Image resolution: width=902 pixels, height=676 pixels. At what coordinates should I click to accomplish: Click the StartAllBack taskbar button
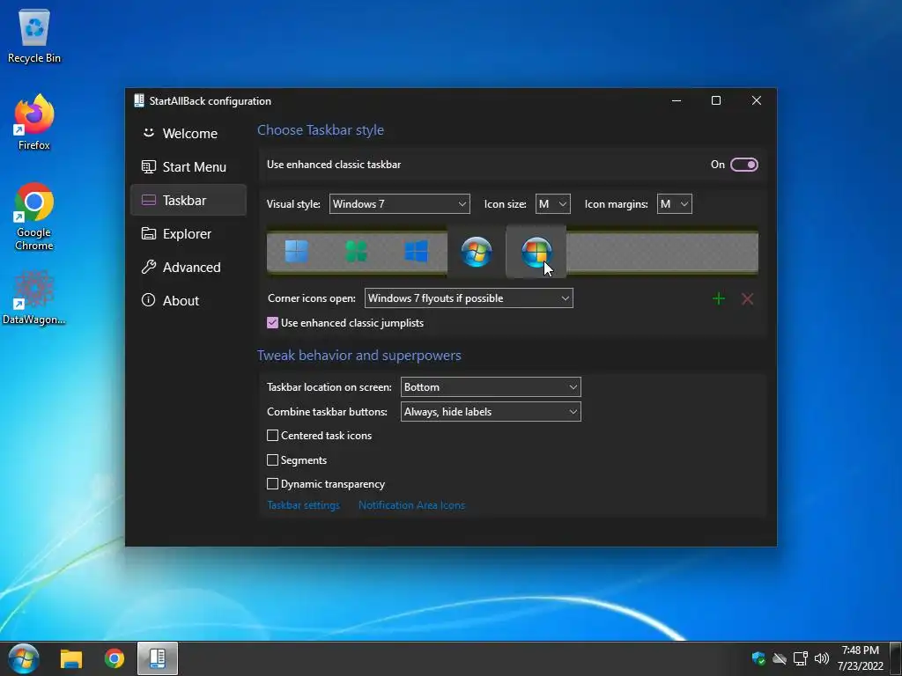pyautogui.click(x=157, y=658)
